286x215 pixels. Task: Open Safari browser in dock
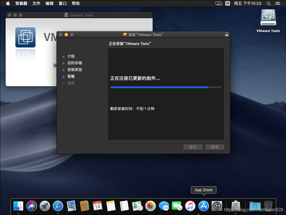coord(58,206)
